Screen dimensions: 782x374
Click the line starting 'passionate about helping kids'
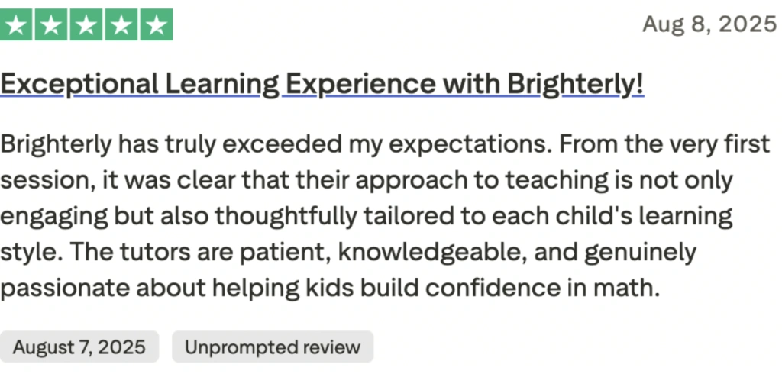click(329, 288)
